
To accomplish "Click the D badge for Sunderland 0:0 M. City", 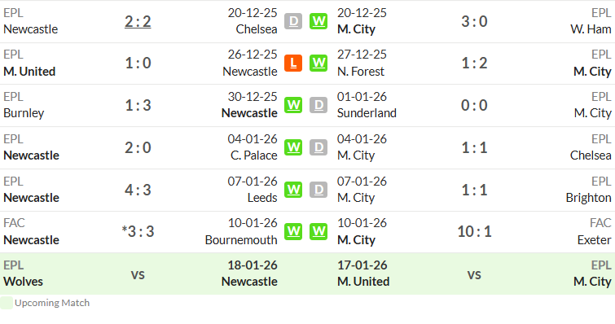I will 318,105.
